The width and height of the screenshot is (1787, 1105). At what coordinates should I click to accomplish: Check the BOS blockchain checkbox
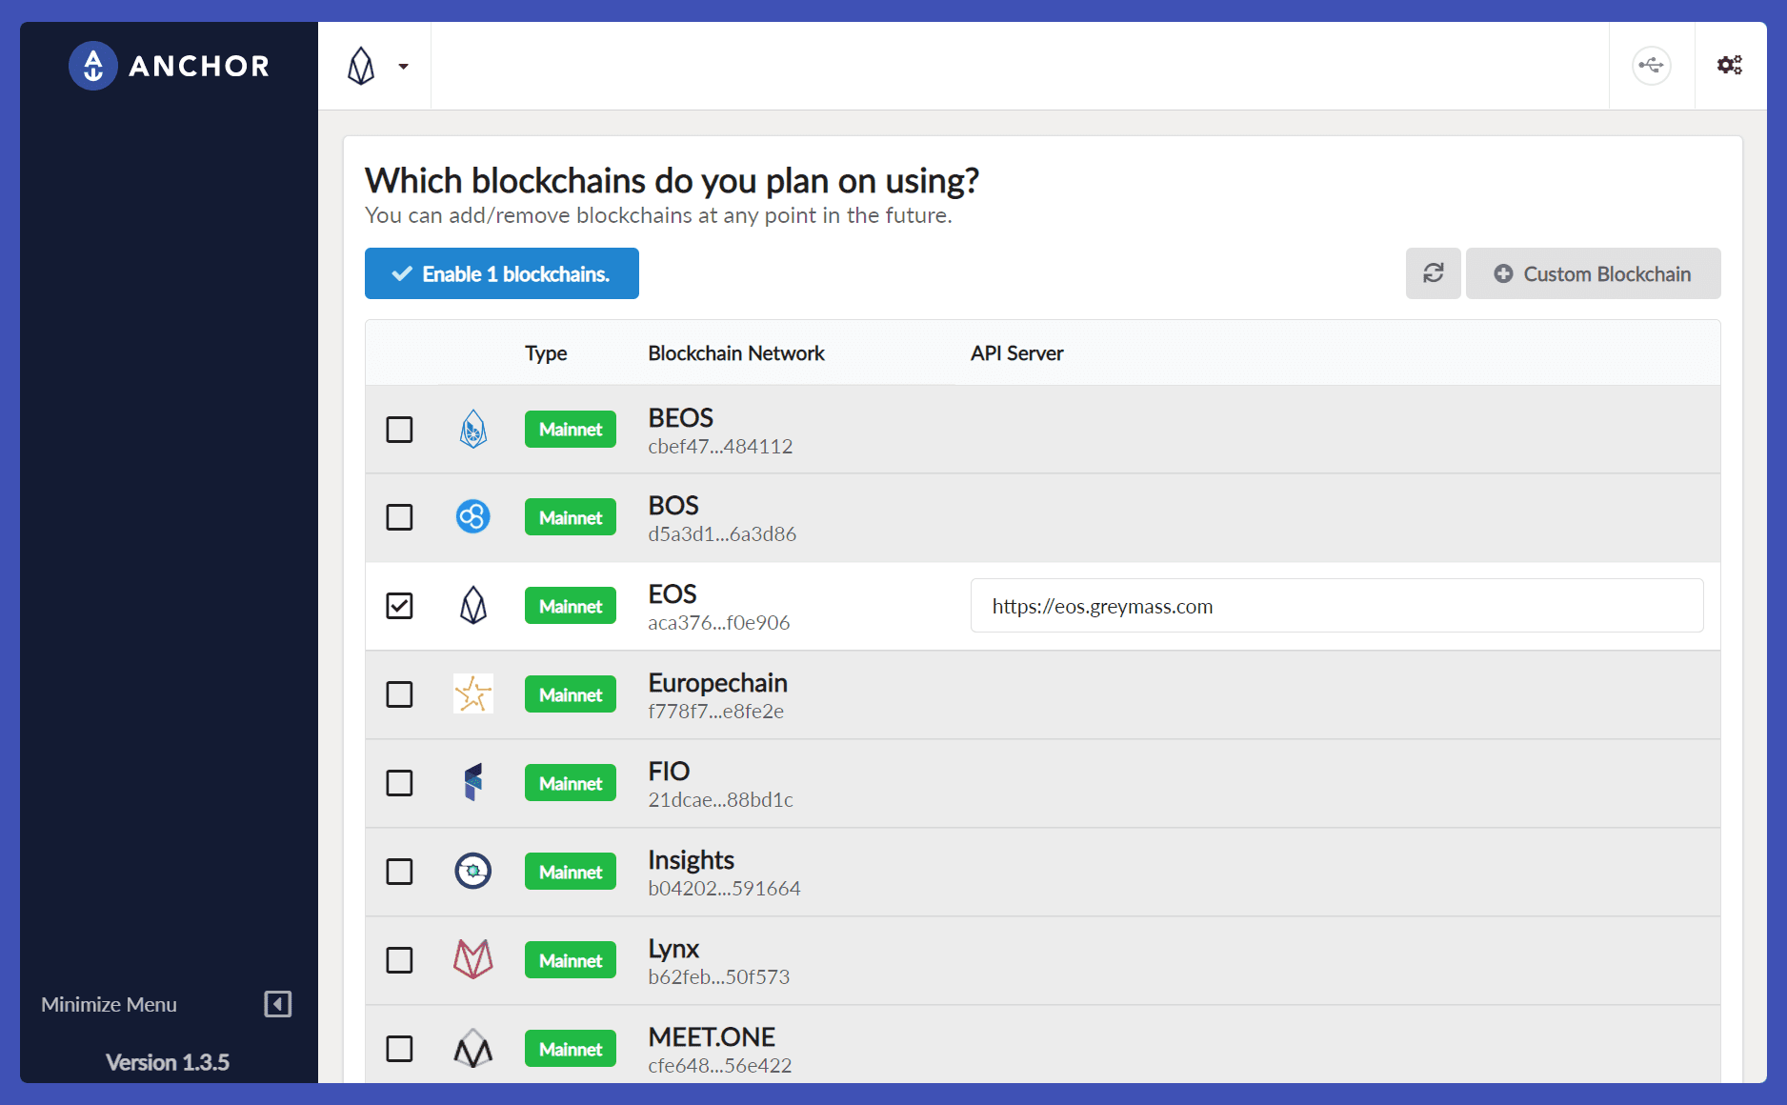click(399, 517)
